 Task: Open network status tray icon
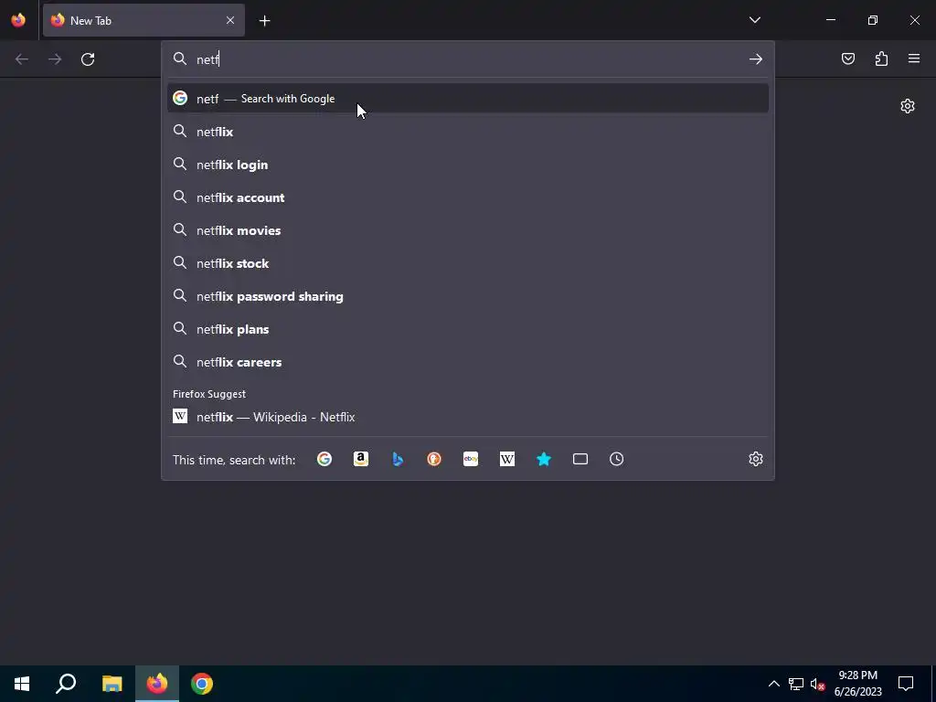click(x=796, y=684)
